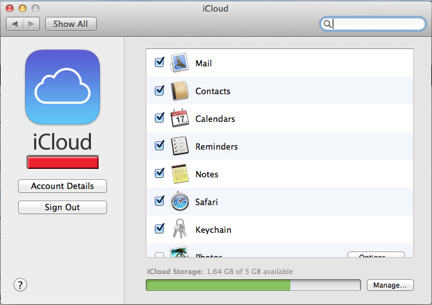
Task: Uncheck the Mail checkbox
Action: point(159,63)
